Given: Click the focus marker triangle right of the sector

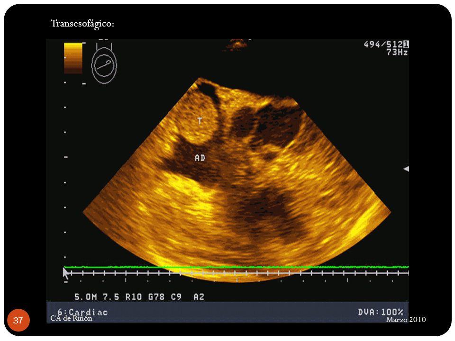Looking at the screenshot, I should [x=406, y=169].
